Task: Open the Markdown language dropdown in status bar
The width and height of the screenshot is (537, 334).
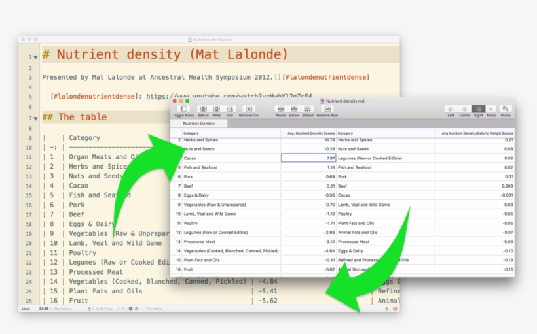Action: tap(72, 309)
